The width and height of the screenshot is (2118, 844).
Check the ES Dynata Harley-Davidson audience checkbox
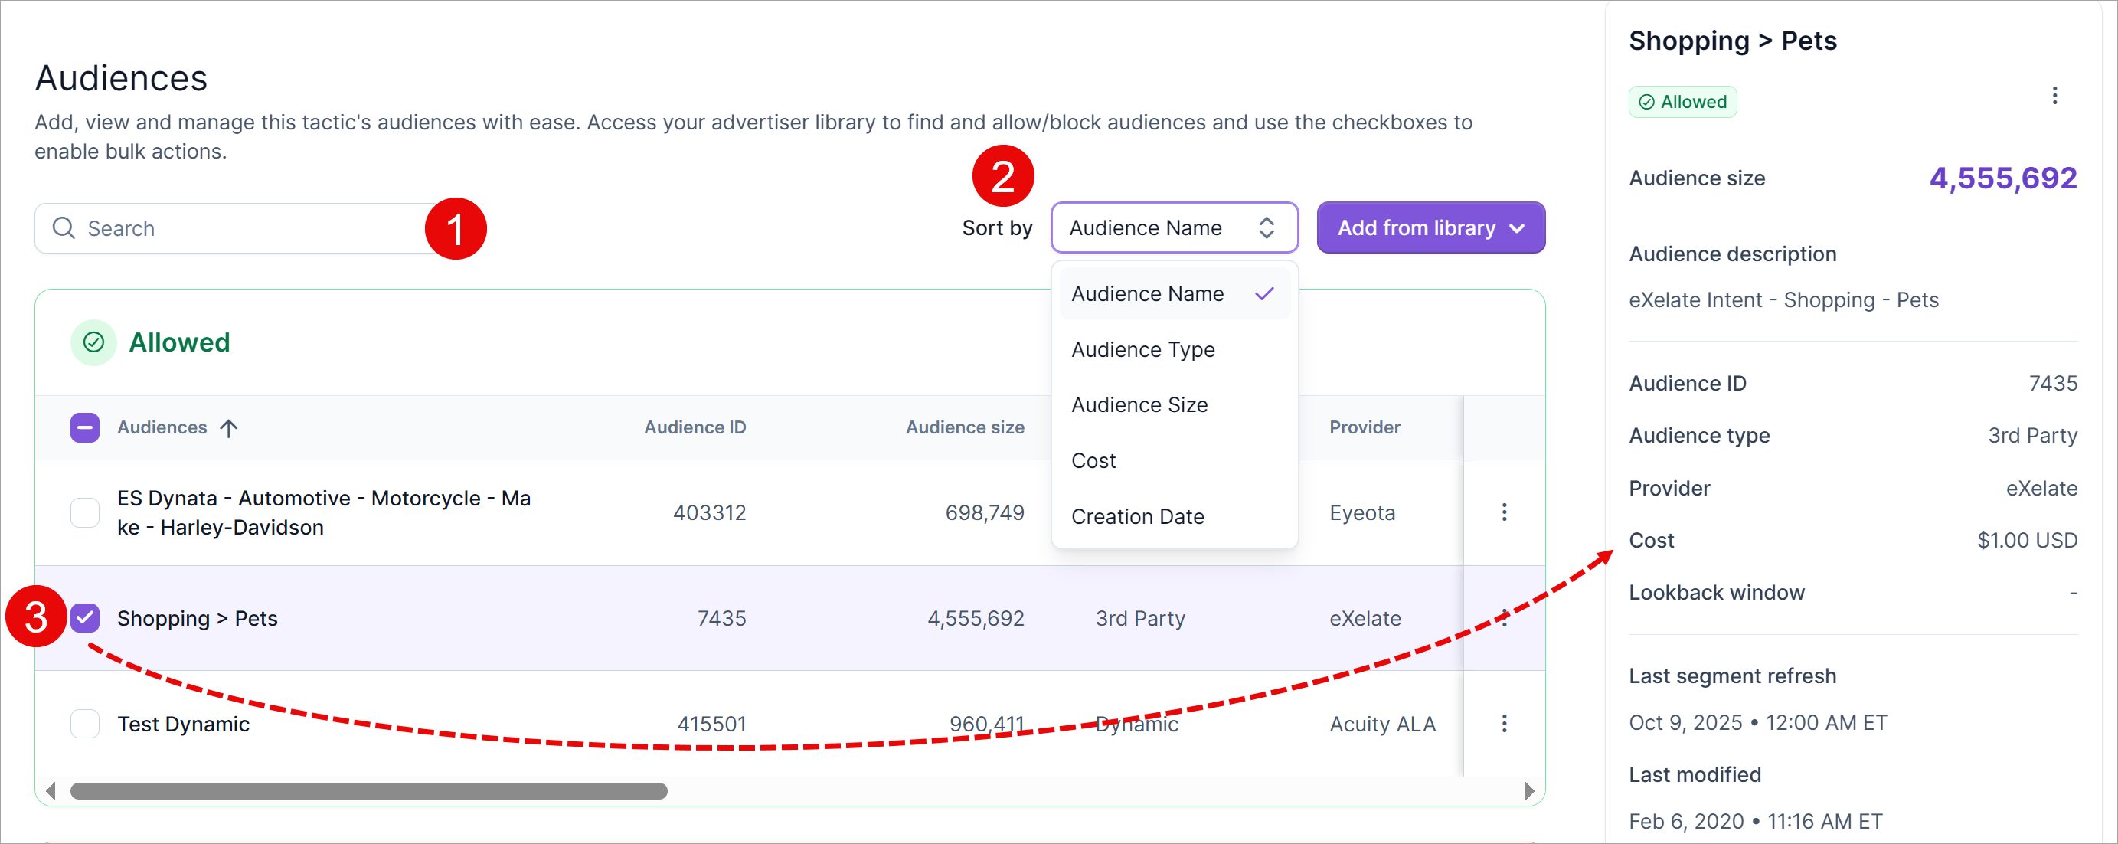coord(85,512)
